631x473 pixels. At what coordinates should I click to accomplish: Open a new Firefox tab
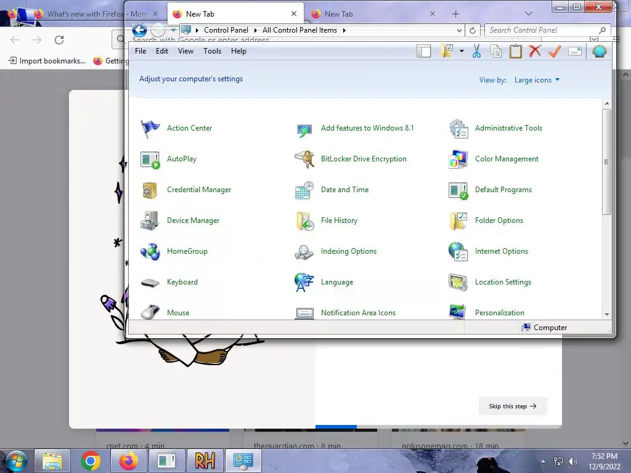(x=455, y=14)
